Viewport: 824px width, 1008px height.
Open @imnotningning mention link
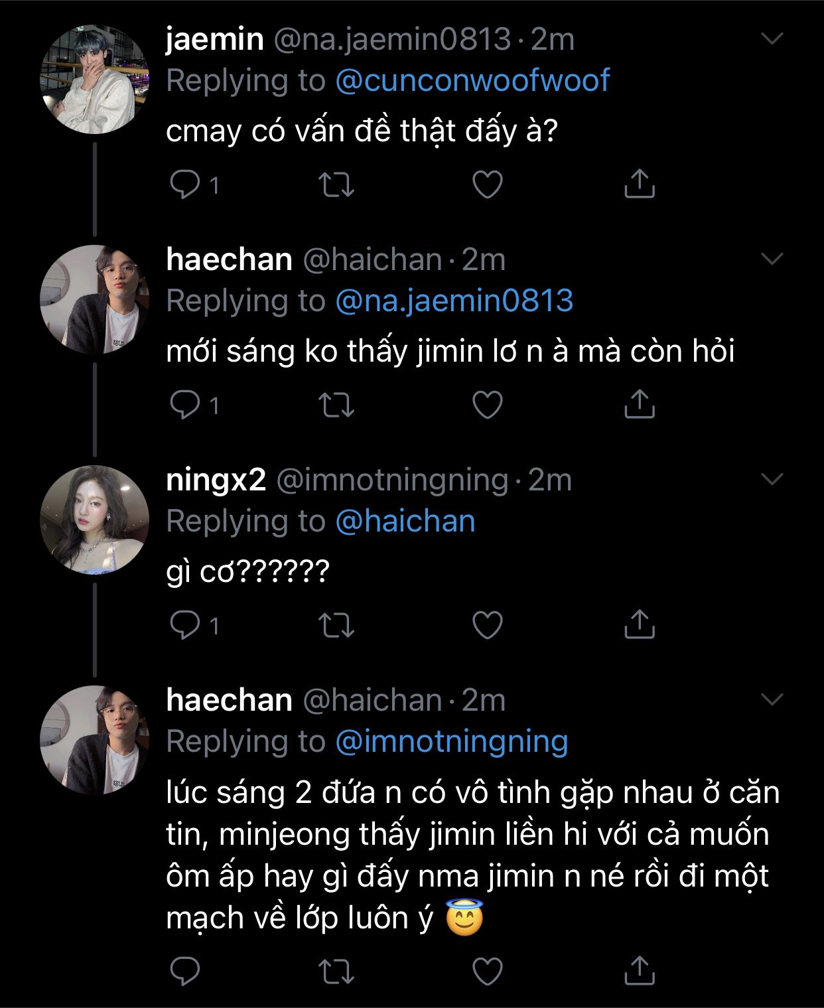pyautogui.click(x=452, y=741)
